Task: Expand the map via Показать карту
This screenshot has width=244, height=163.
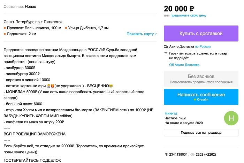Action: click(x=142, y=34)
